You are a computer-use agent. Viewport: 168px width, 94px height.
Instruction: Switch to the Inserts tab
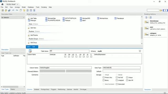[76, 89]
